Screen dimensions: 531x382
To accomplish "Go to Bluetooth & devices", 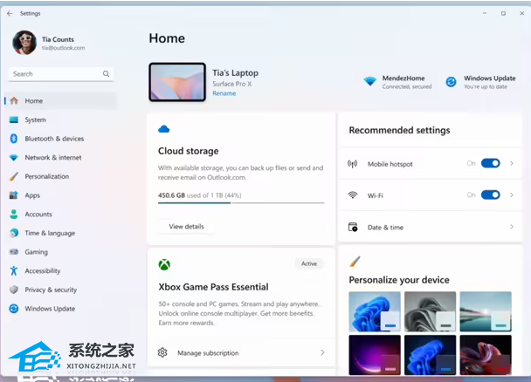I will click(x=61, y=139).
